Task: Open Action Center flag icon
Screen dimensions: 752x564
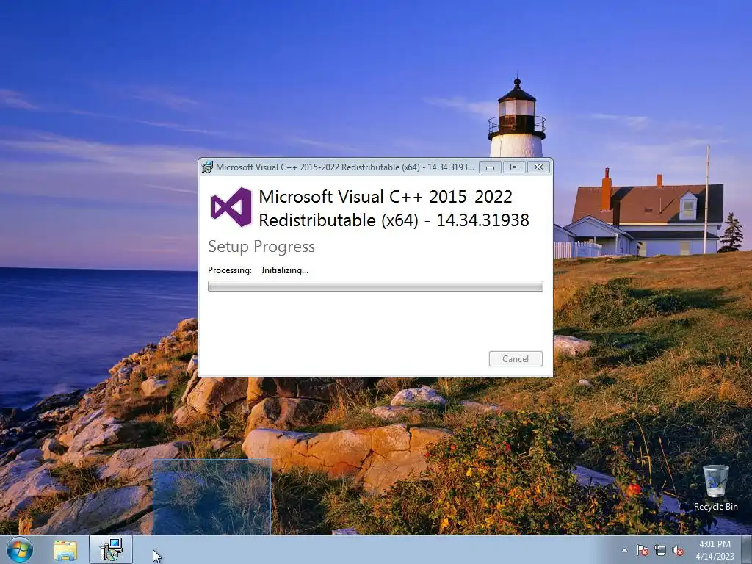Action: (x=642, y=550)
